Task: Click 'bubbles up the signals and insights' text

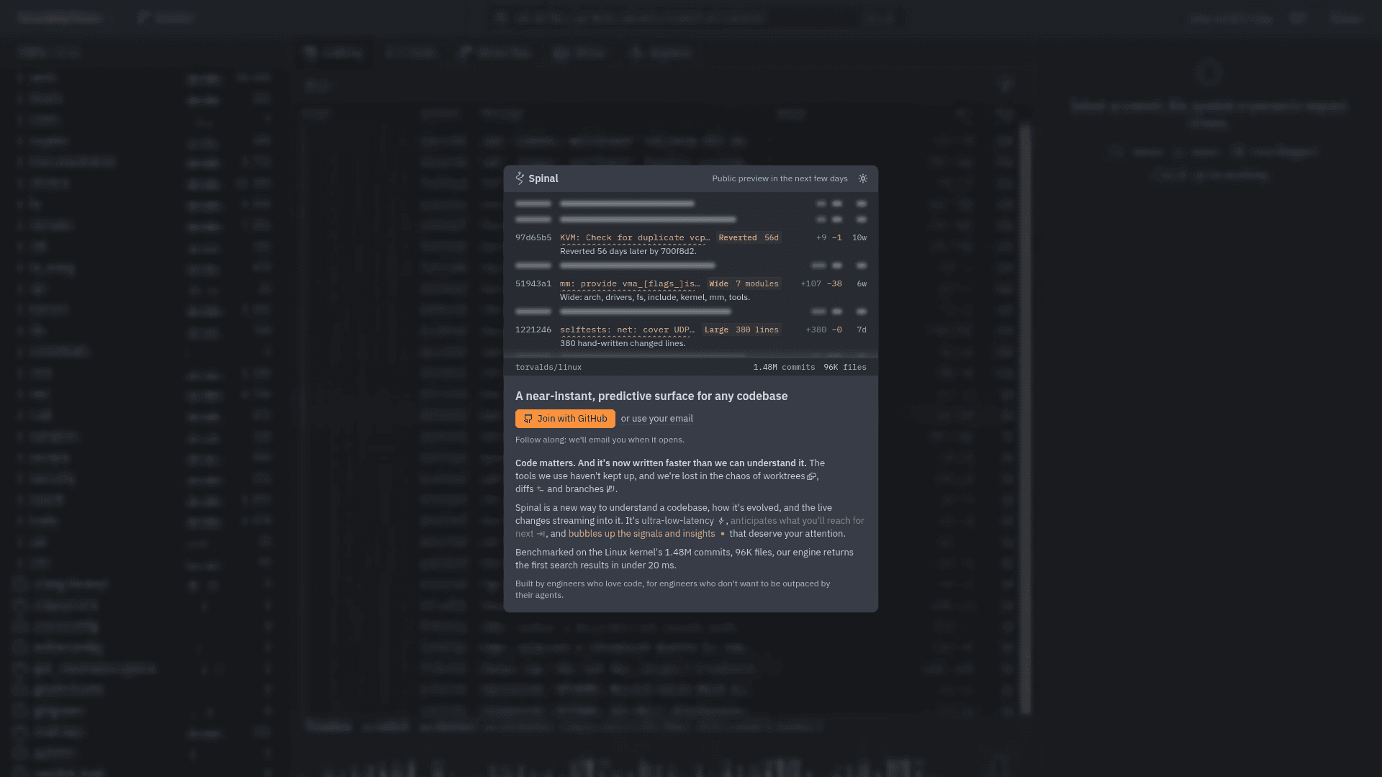Action: (x=641, y=534)
